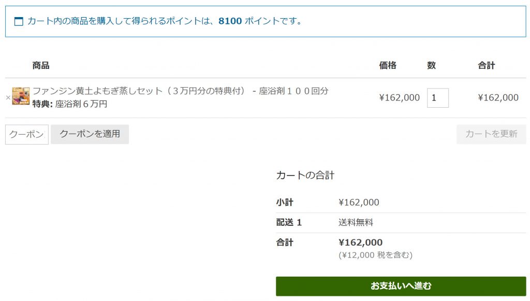
Task: Click the 8100 points value
Action: point(230,21)
